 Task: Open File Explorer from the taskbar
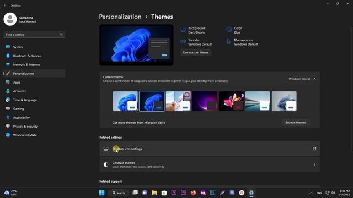154,193
